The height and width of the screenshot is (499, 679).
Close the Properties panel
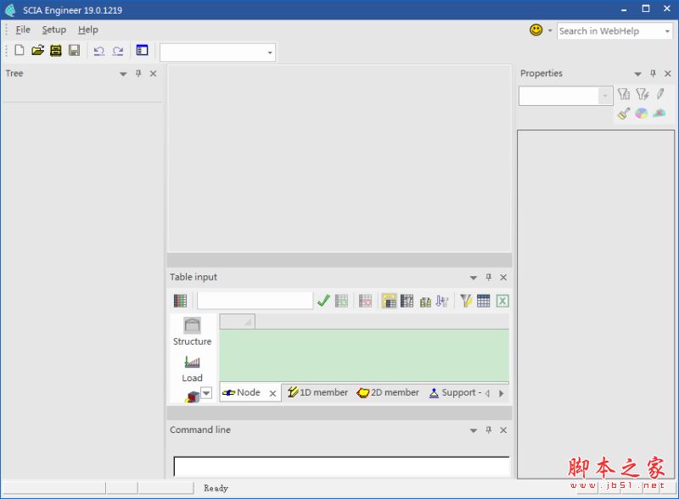668,74
